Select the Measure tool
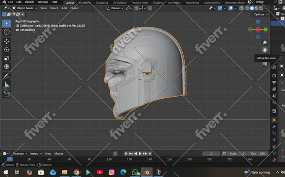Screen dimensions: 285x177 pos(7,85)
